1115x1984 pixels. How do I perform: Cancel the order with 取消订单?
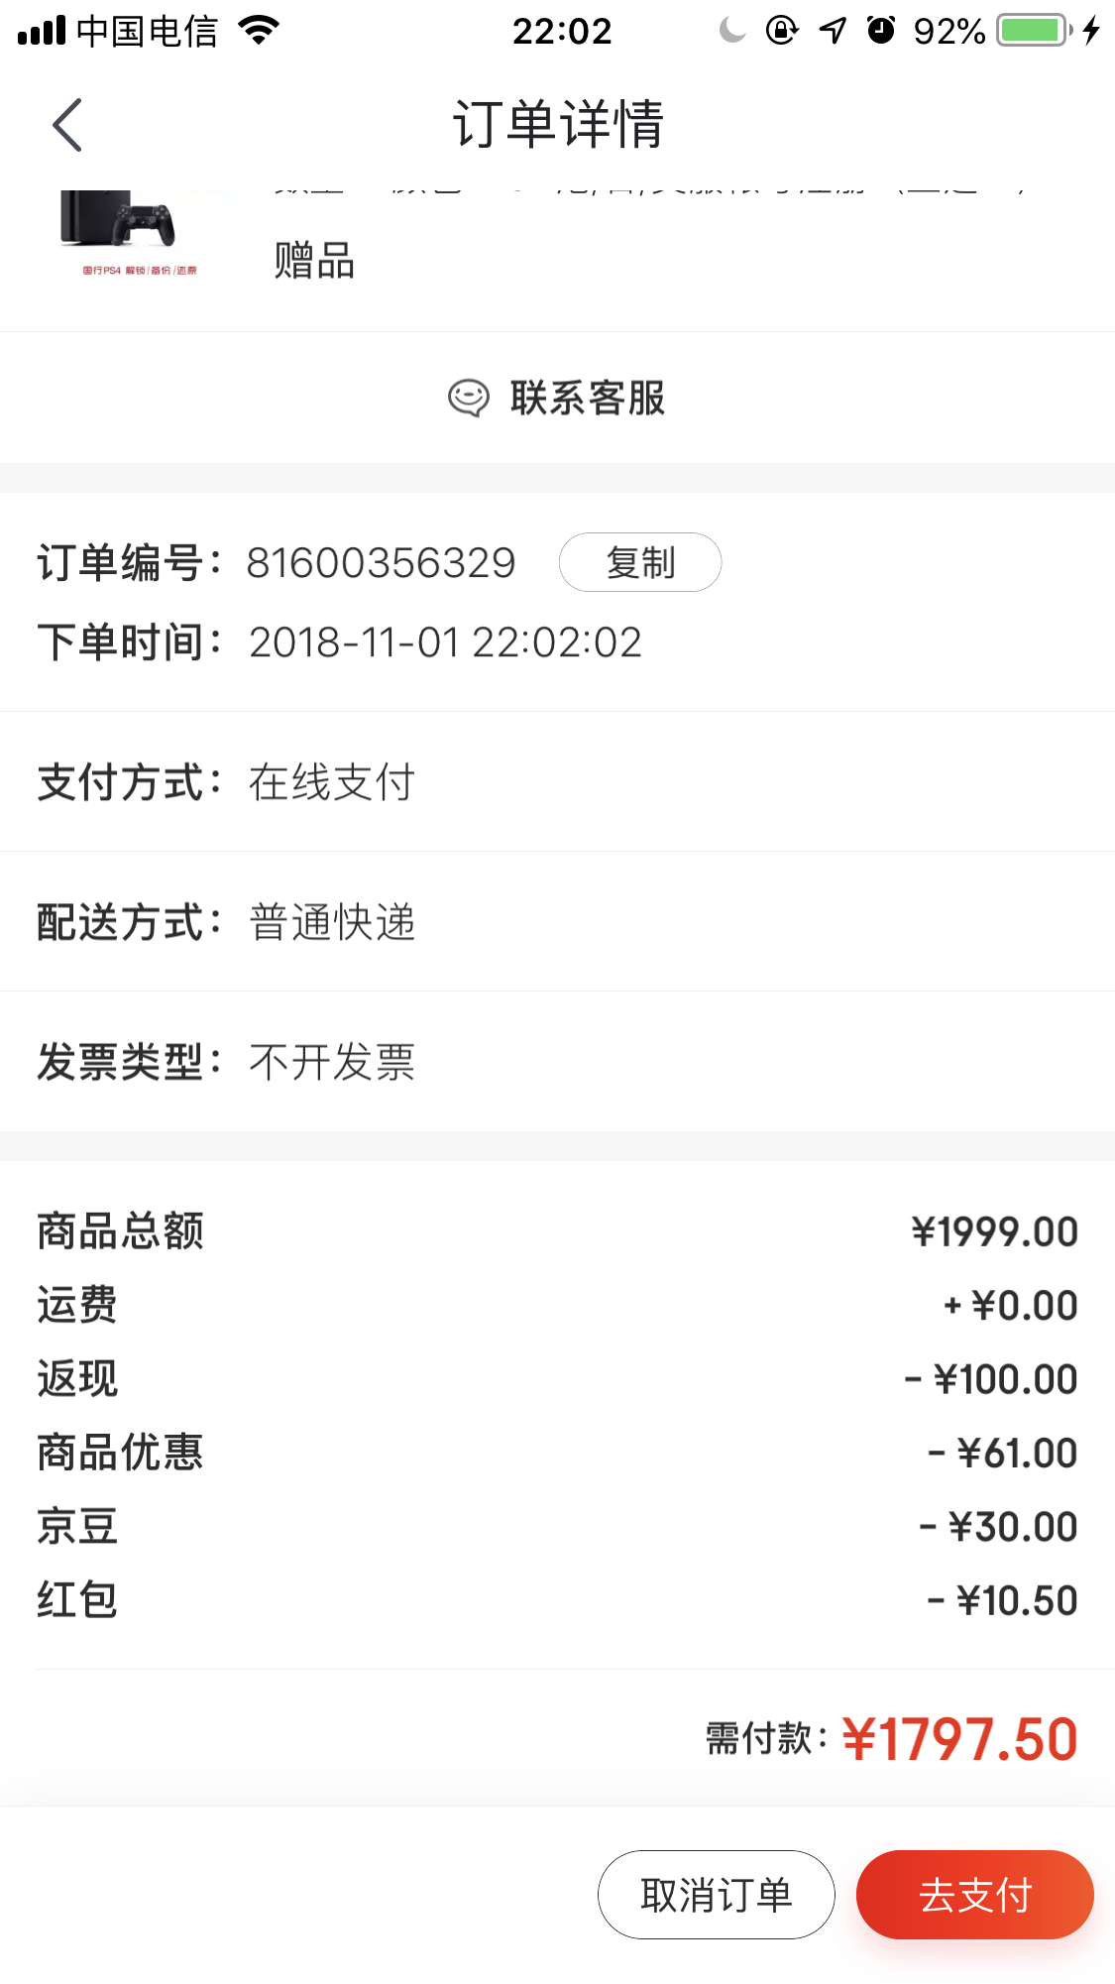click(716, 1894)
